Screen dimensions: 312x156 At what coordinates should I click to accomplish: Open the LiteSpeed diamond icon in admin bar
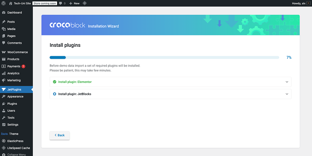coord(85,3)
